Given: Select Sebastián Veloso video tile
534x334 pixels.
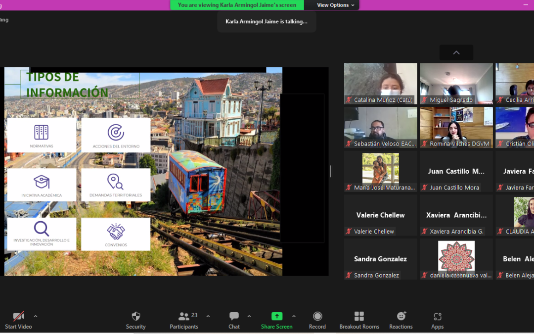Looking at the screenshot, I should click(380, 127).
